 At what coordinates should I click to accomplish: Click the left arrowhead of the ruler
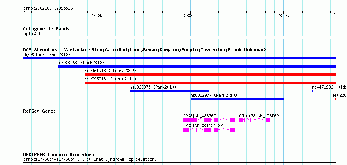click(24, 12)
